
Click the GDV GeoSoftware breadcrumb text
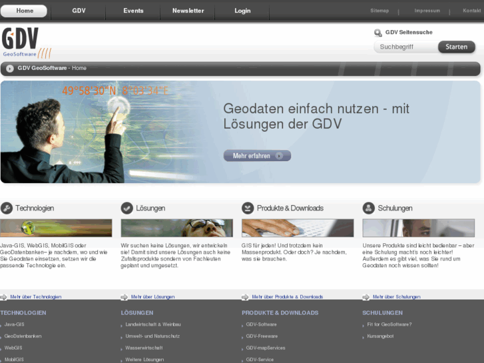(x=42, y=68)
